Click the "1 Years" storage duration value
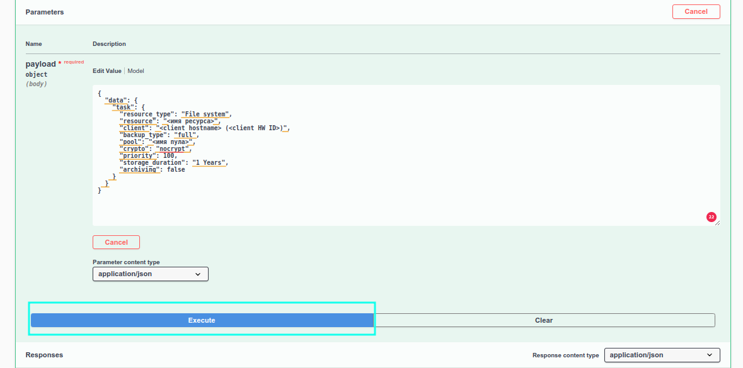This screenshot has height=368, width=743. [209, 162]
